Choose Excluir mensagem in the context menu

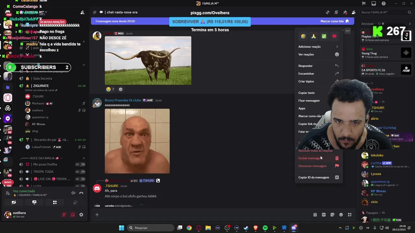[319, 158]
